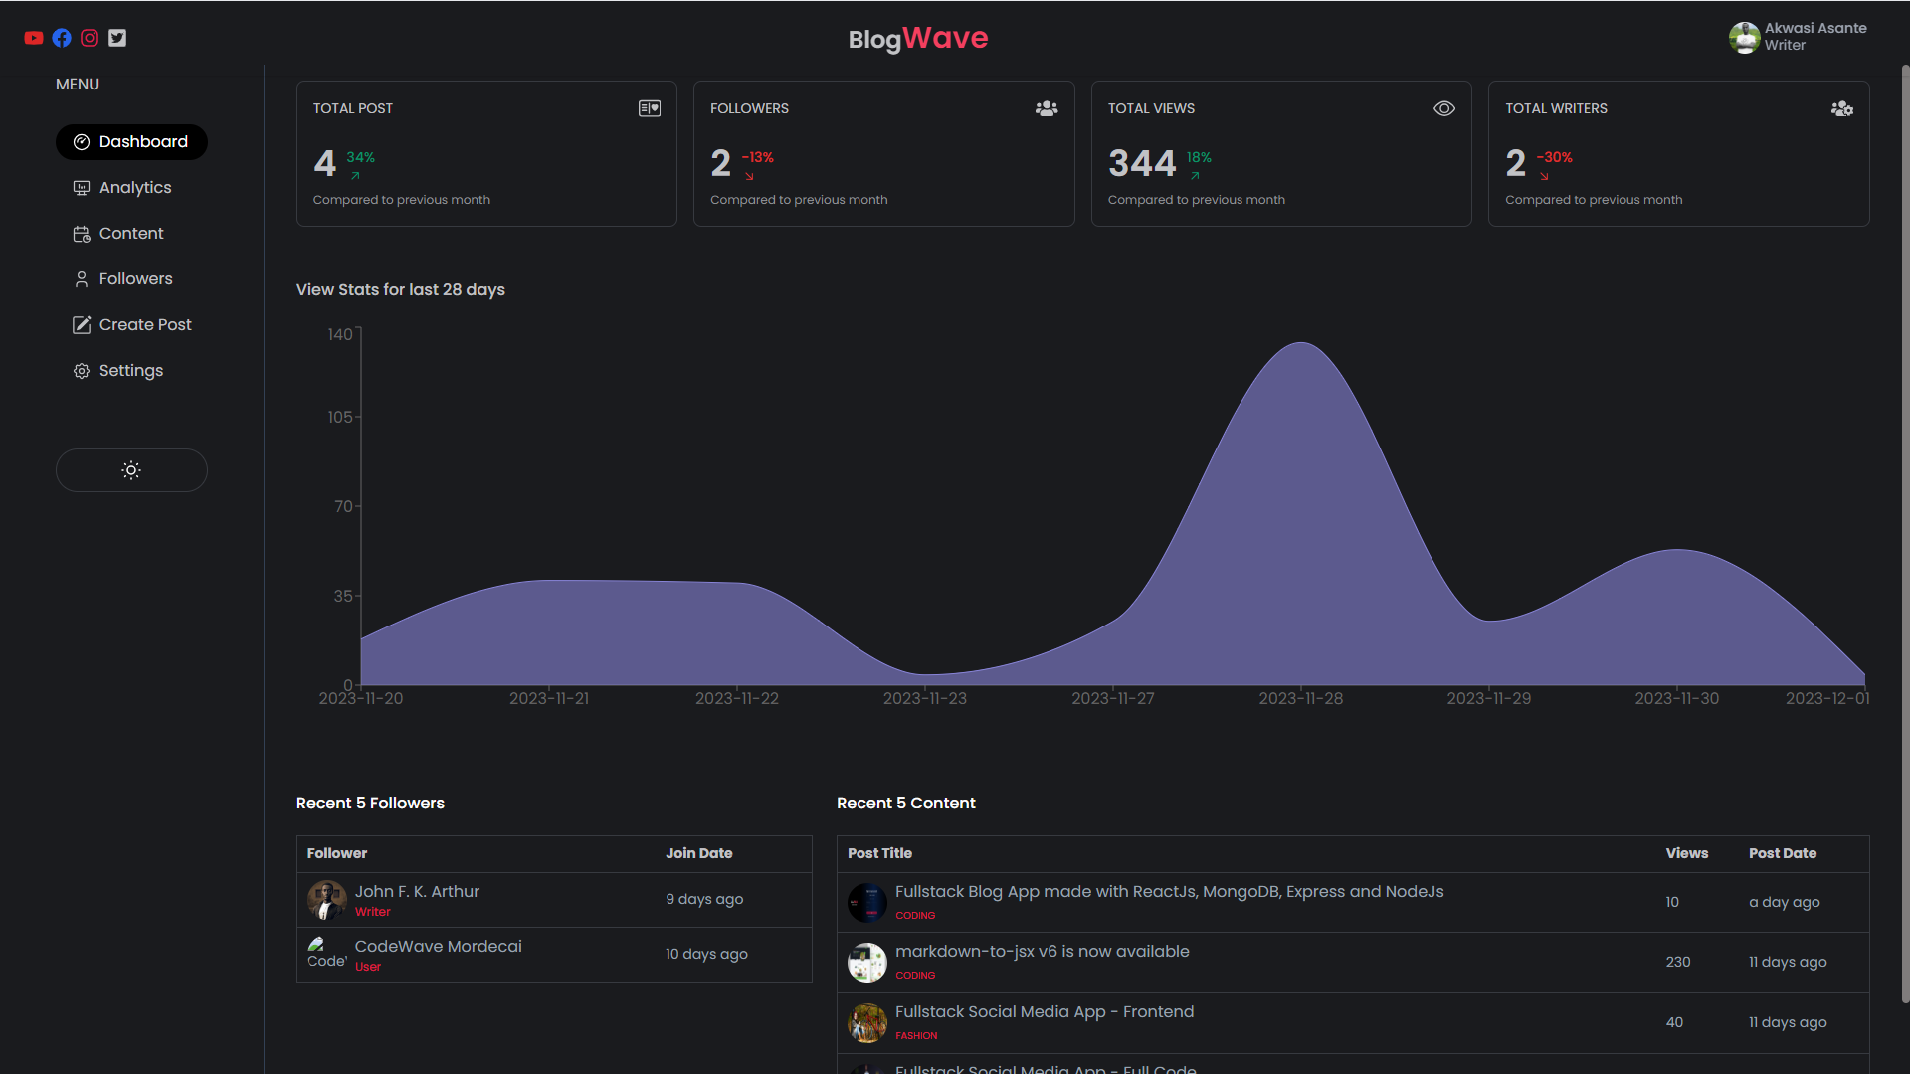
Task: Open the markdown-to-jsx v6 post title
Action: 1042,952
